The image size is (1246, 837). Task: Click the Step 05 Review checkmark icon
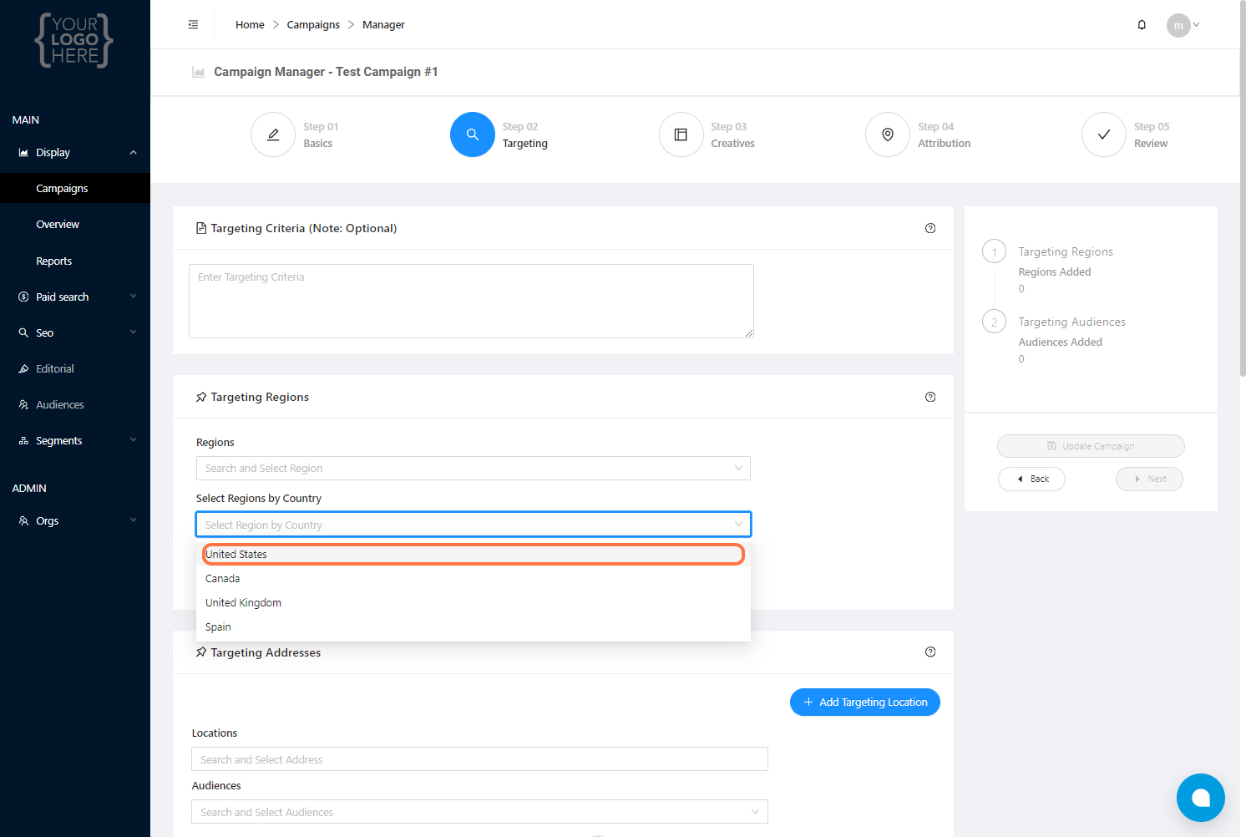click(x=1103, y=134)
